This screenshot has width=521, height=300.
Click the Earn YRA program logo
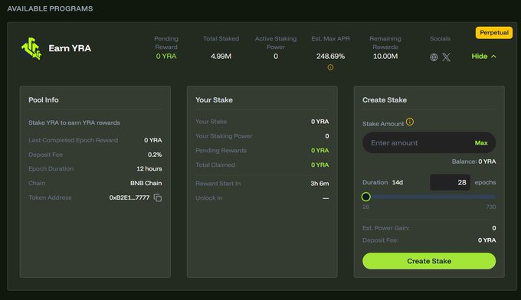click(31, 48)
